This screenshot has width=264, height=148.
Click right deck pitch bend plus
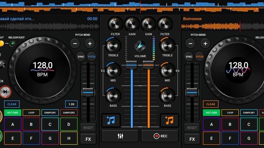(205, 44)
